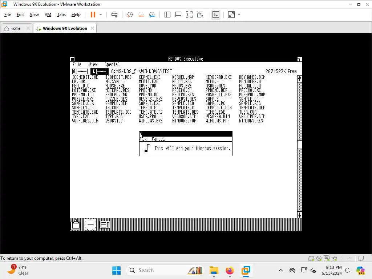Select the file USER.PRO
This screenshot has width=372, height=279.
tap(147, 117)
